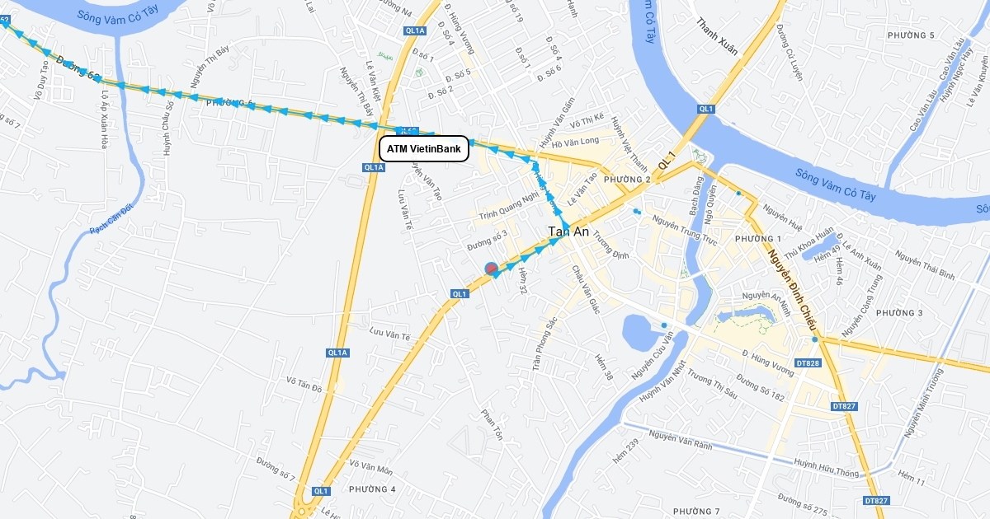Viewport: 990px width, 519px height.
Task: Click the red location marker on QL1
Action: [491, 268]
